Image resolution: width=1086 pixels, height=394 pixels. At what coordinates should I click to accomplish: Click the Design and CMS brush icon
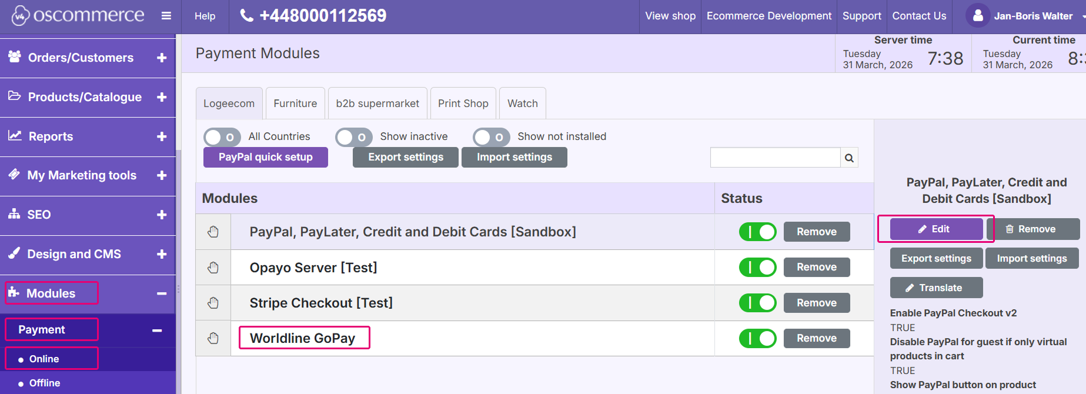point(13,253)
